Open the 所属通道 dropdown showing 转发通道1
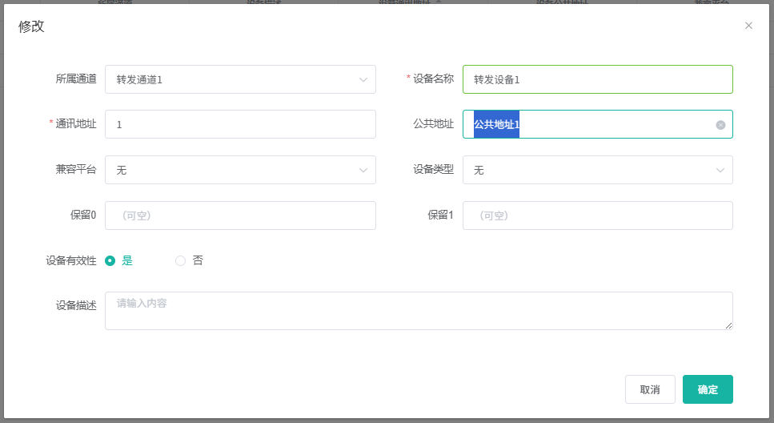774x423 pixels. click(240, 79)
